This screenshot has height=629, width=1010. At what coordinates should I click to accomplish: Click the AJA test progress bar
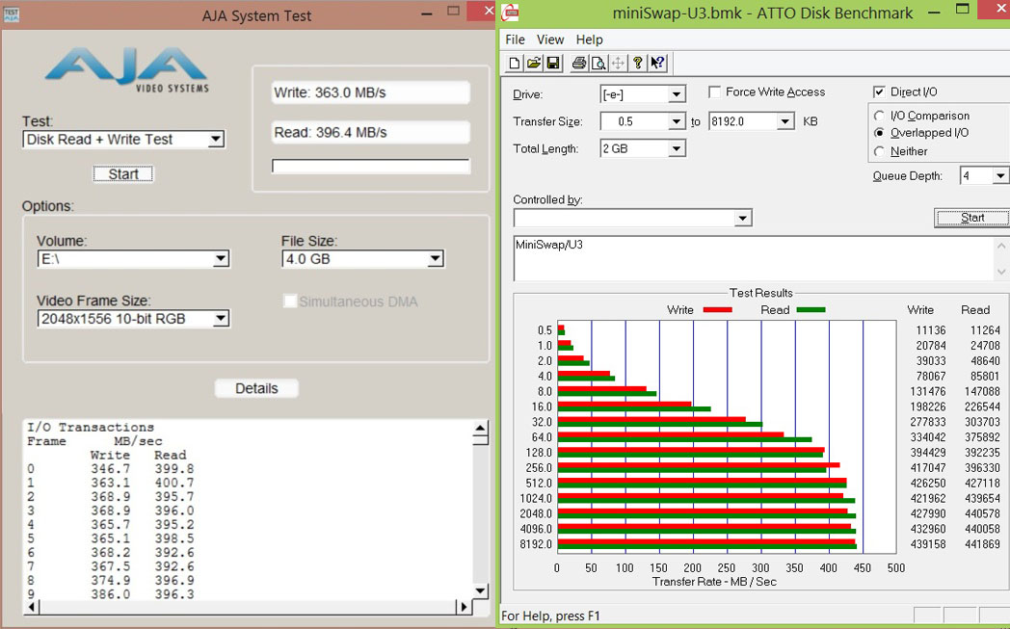(x=371, y=166)
